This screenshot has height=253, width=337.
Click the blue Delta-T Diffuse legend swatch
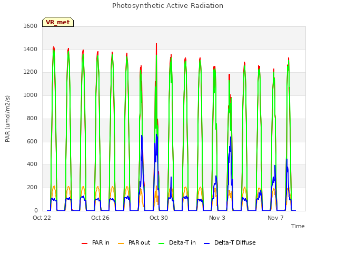coord(206,244)
